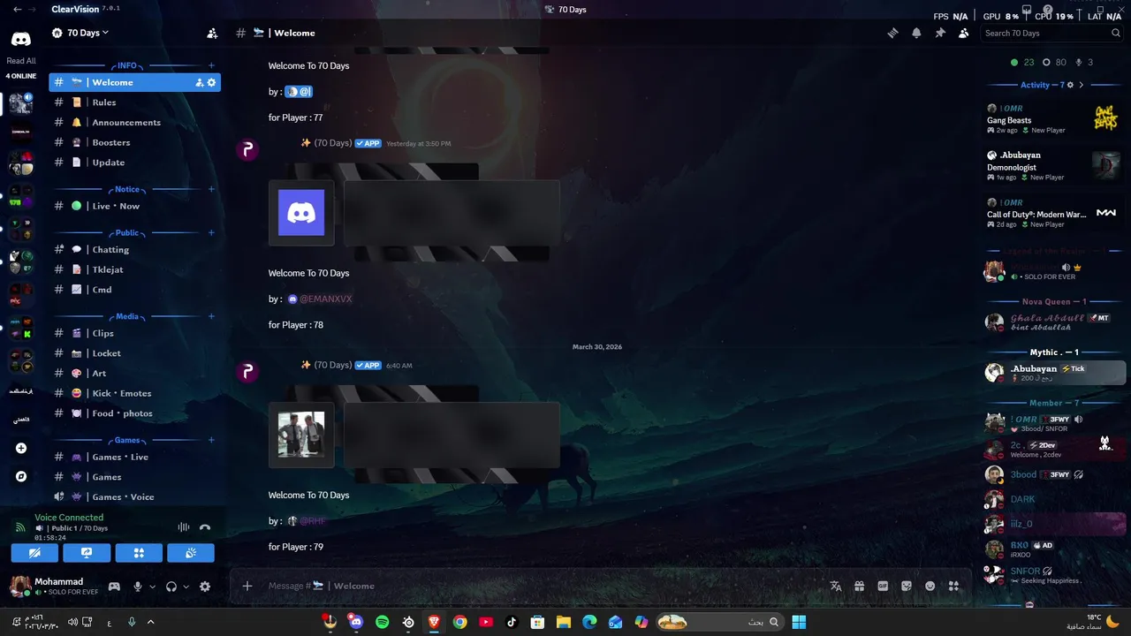Screen dimensions: 1131x636
Task: Open Spotify from the taskbar
Action: pyautogui.click(x=382, y=622)
